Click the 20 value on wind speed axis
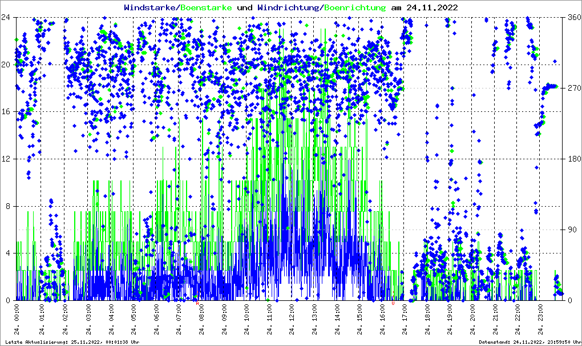582x346 pixels. pos(6,65)
